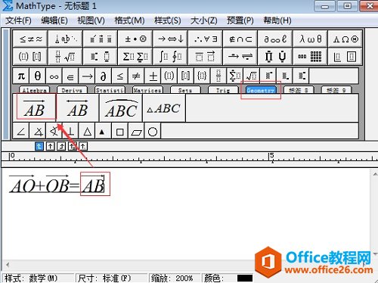Image resolution: width=378 pixels, height=283 pixels.
Task: Open the 帮助(H) menu
Action: pyautogui.click(x=277, y=20)
